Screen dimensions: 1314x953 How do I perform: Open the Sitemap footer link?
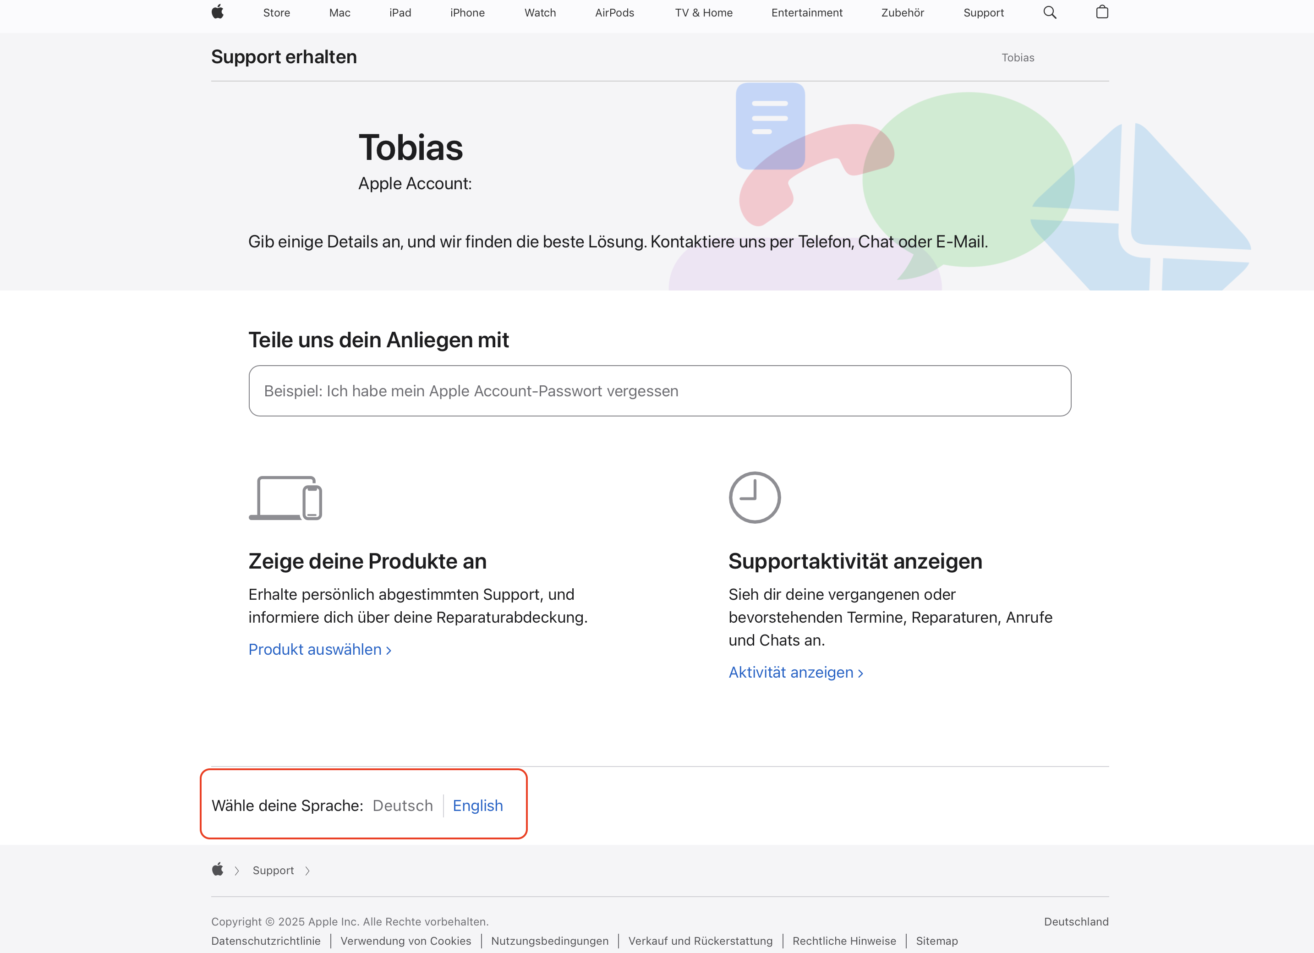(x=936, y=941)
